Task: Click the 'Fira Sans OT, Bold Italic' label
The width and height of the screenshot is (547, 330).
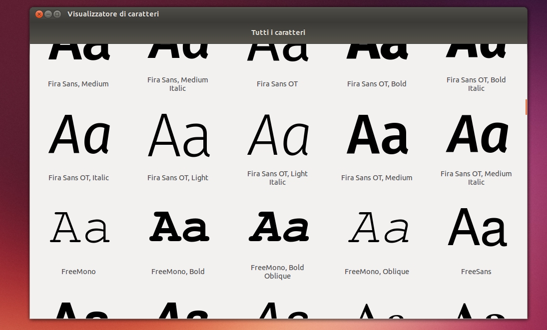Action: click(x=476, y=84)
